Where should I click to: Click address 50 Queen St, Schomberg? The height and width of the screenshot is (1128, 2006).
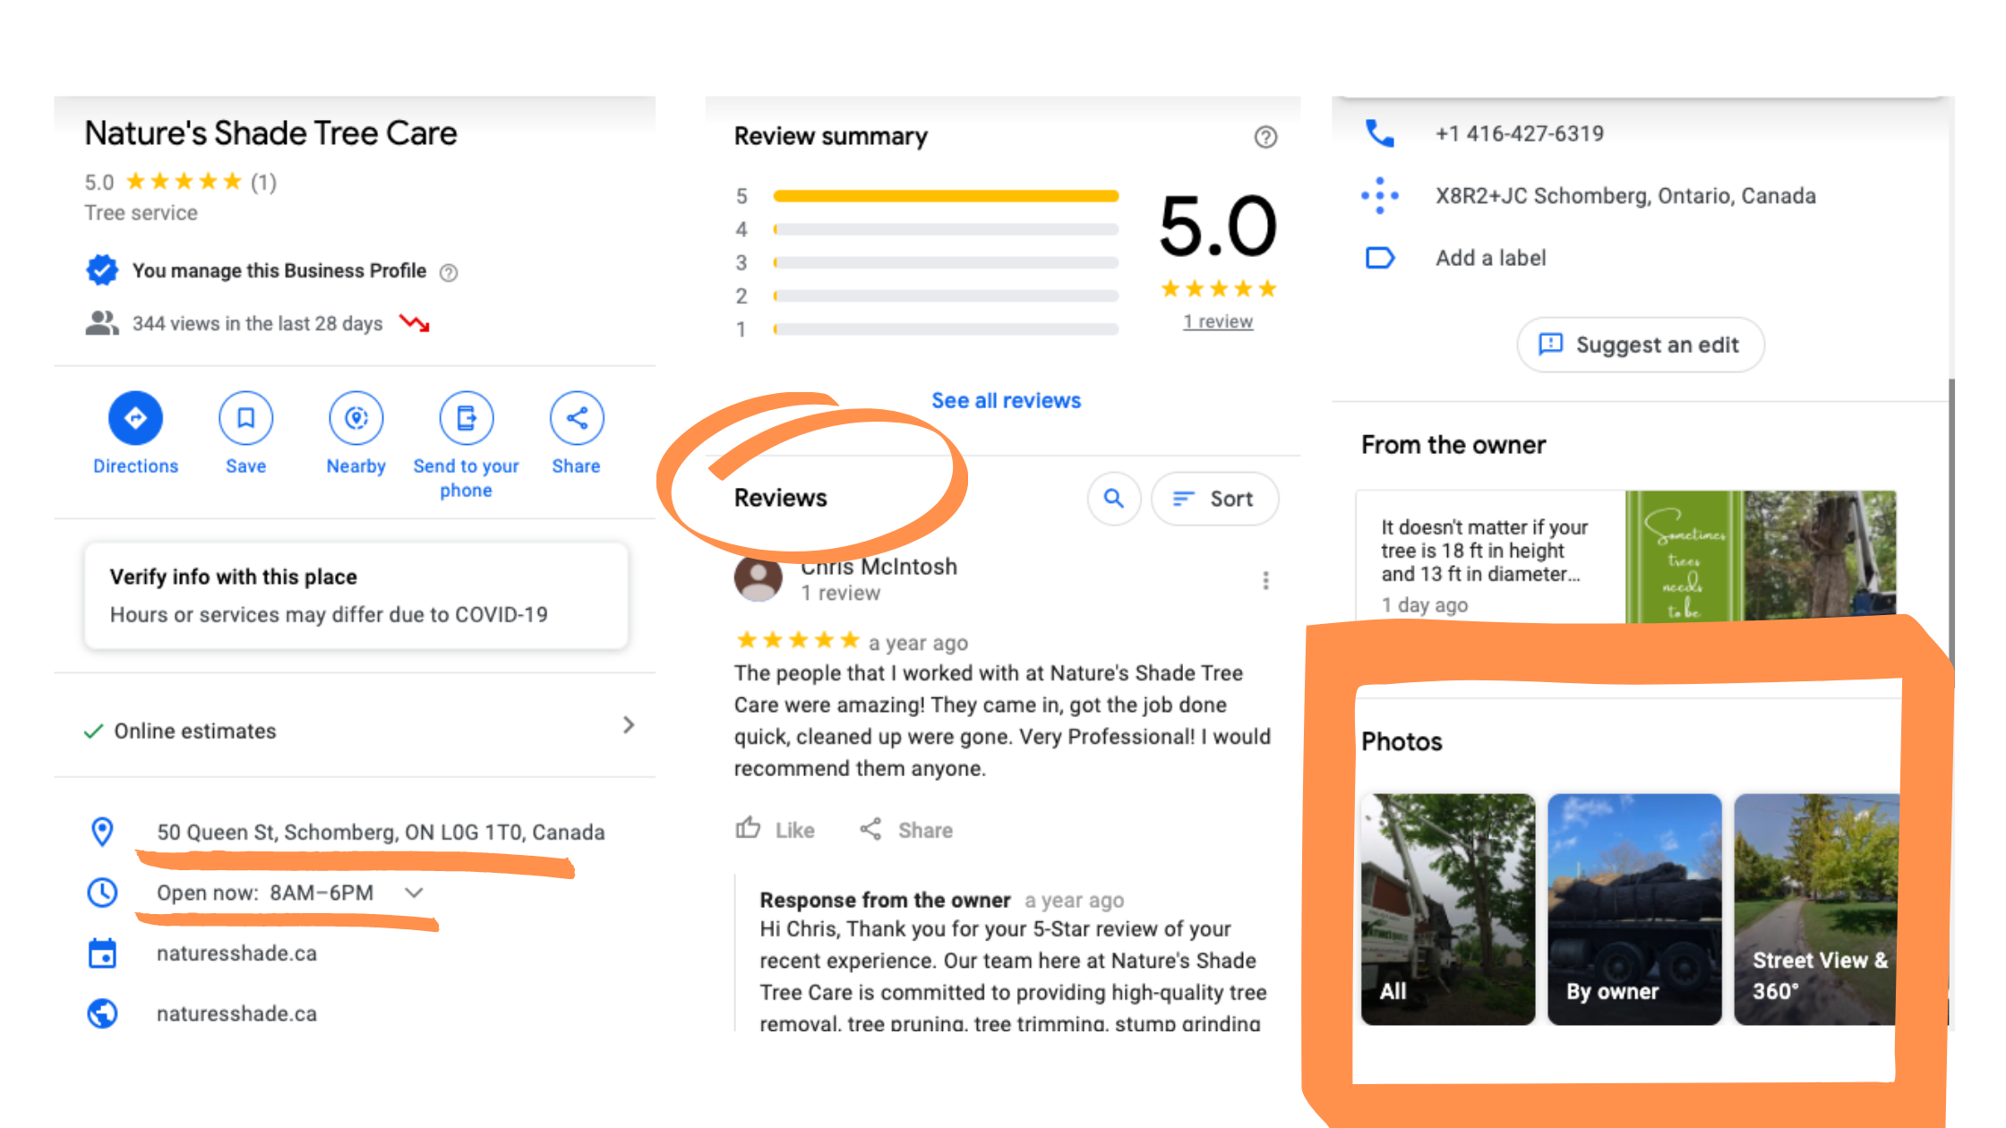(x=381, y=832)
